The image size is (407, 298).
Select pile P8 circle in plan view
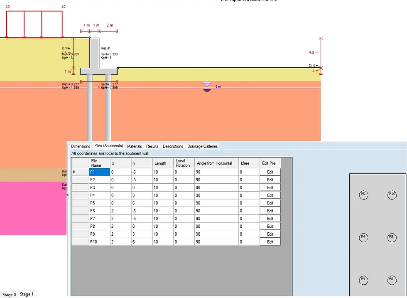pyautogui.click(x=392, y=280)
